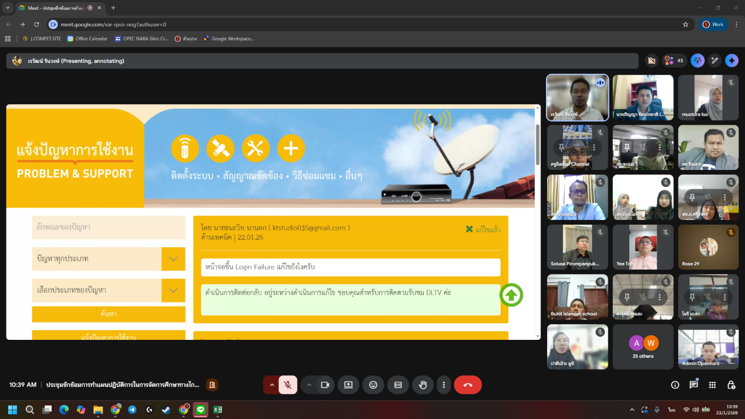Image resolution: width=745 pixels, height=419 pixels.
Task: Select the 25 others participants tile
Action: click(x=643, y=347)
